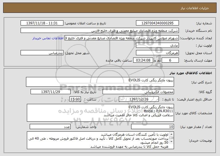Viewport: 220px width, 156px height.
Task: Click the scroll down arrow in buyer notes
Action: point(171,142)
